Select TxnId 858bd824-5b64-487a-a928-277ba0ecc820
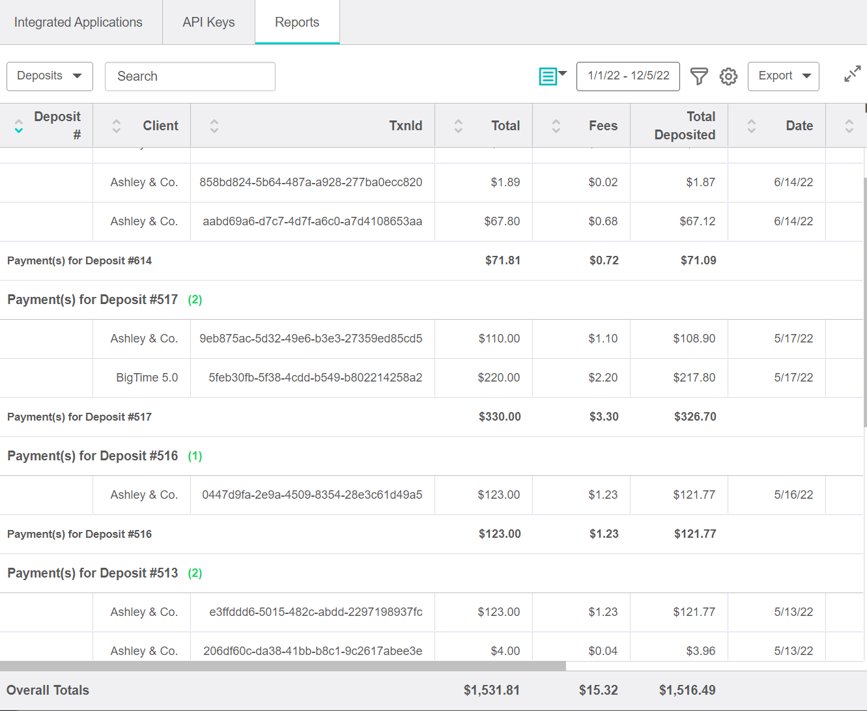867x711 pixels. click(311, 182)
